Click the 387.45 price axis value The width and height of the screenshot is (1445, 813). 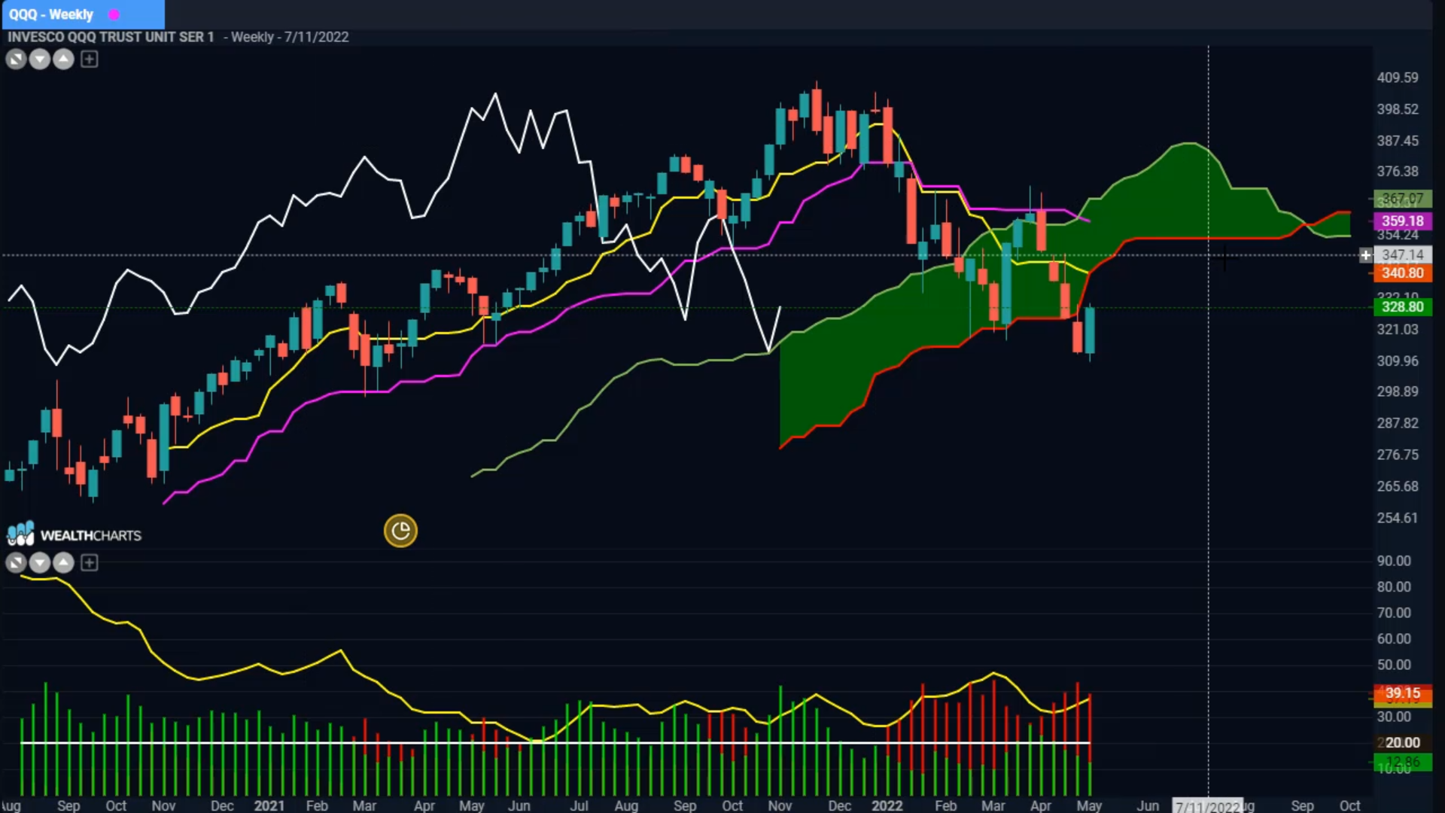tap(1398, 141)
